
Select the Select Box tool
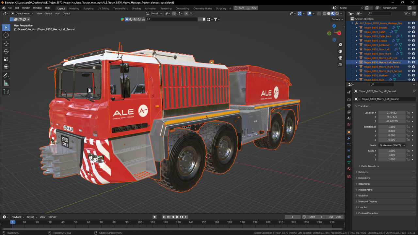click(6, 27)
